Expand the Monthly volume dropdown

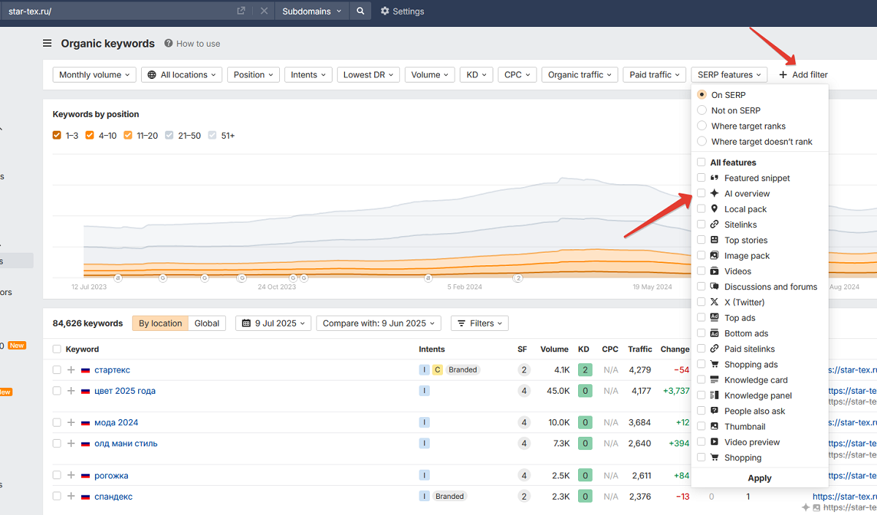94,75
